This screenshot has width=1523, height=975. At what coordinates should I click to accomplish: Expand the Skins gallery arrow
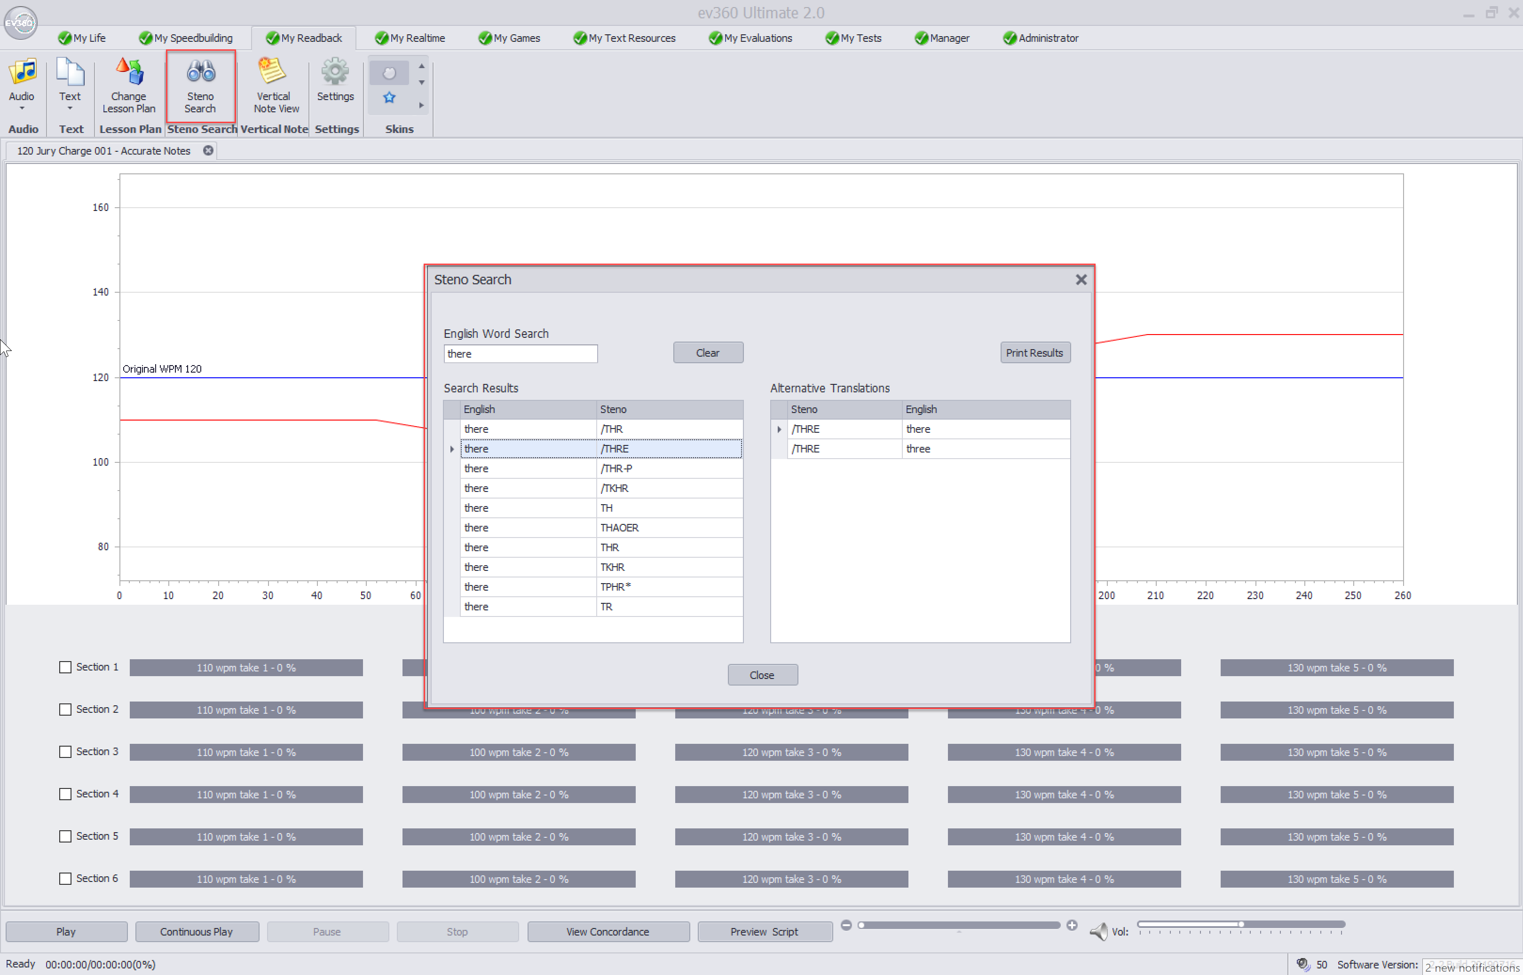click(421, 106)
